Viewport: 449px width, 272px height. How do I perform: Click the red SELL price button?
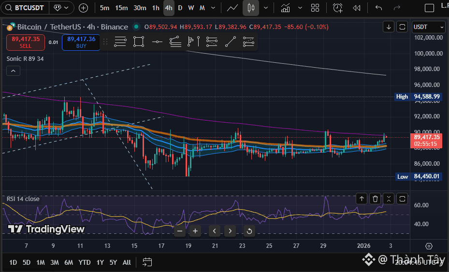(26, 42)
